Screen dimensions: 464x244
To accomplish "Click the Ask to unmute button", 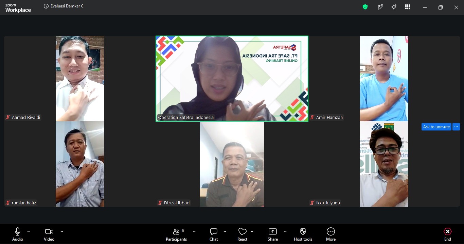I will tap(436, 127).
